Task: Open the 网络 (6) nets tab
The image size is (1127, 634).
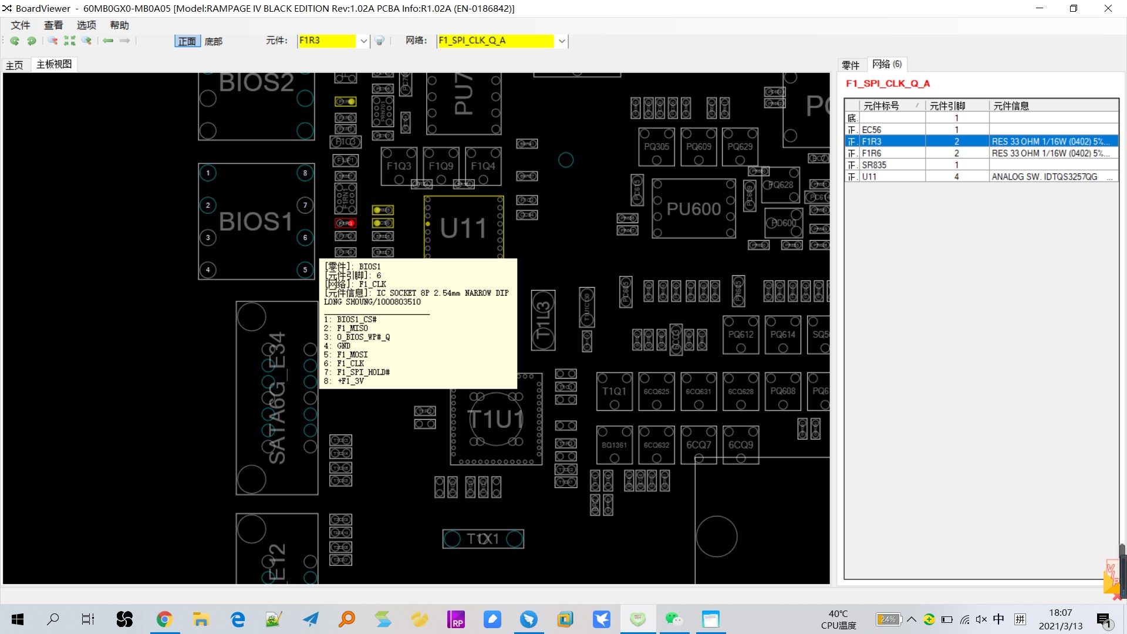Action: [886, 64]
